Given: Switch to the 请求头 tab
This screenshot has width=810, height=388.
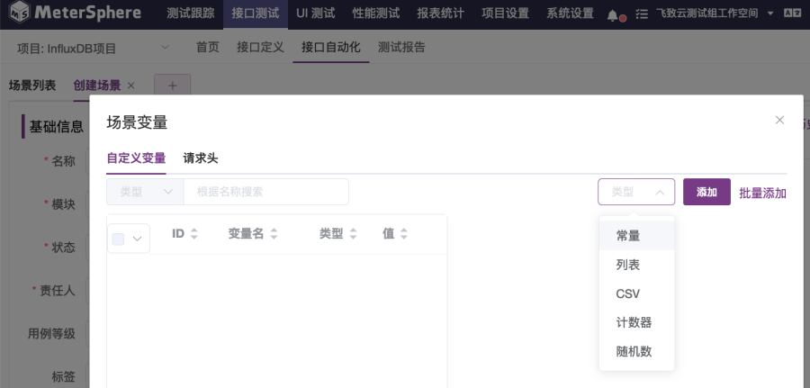Looking at the screenshot, I should click(x=201, y=158).
